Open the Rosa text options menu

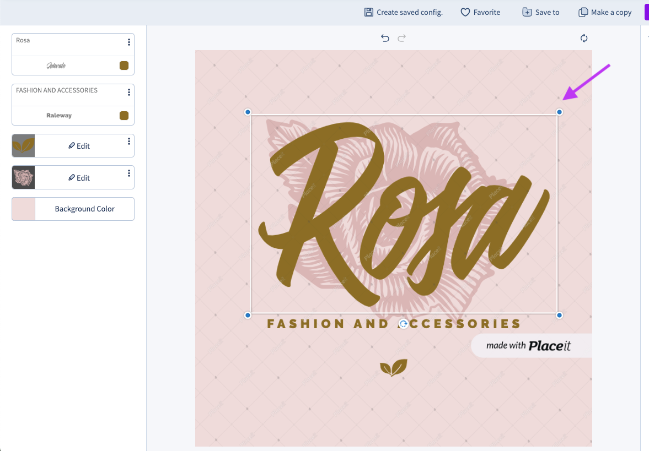[x=129, y=42]
